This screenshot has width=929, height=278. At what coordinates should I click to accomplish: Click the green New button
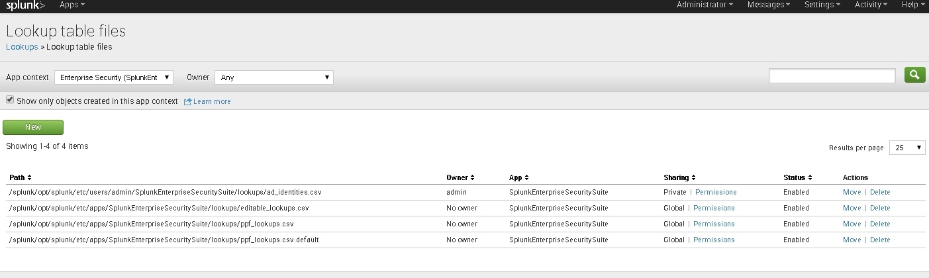[x=33, y=127]
